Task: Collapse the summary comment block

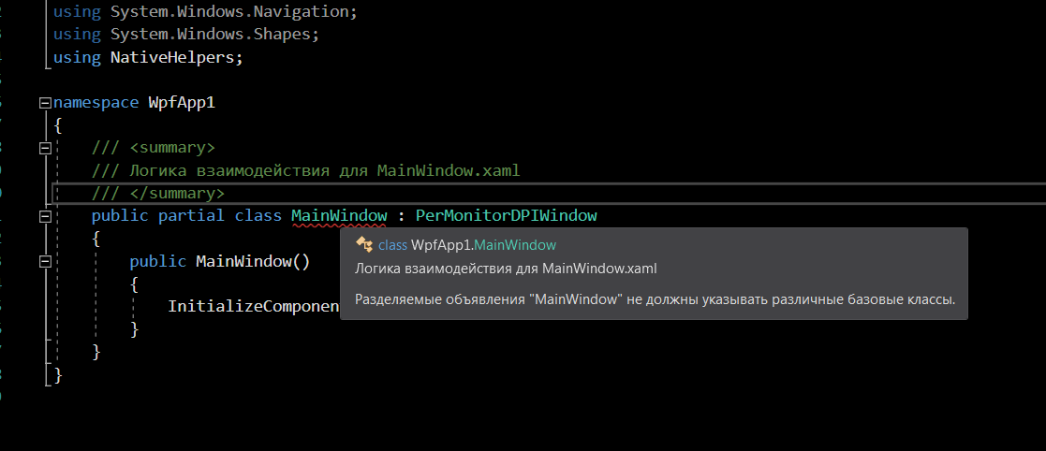Action: coord(45,148)
